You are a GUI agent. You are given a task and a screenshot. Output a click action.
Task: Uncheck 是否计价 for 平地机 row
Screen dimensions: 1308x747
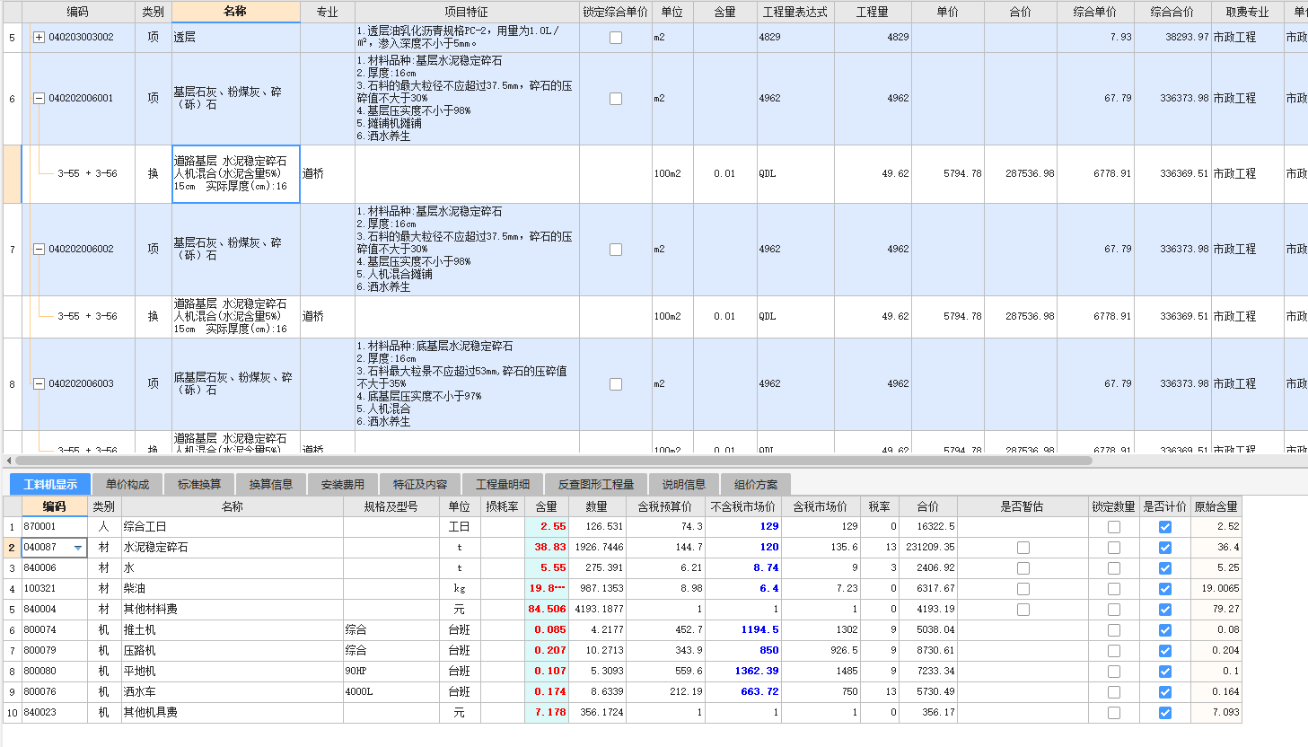pyautogui.click(x=1165, y=672)
